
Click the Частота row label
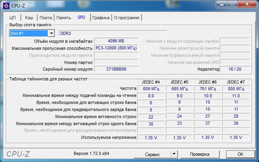[x=128, y=88]
